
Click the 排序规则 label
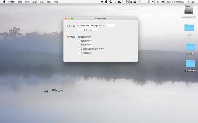[71, 37]
